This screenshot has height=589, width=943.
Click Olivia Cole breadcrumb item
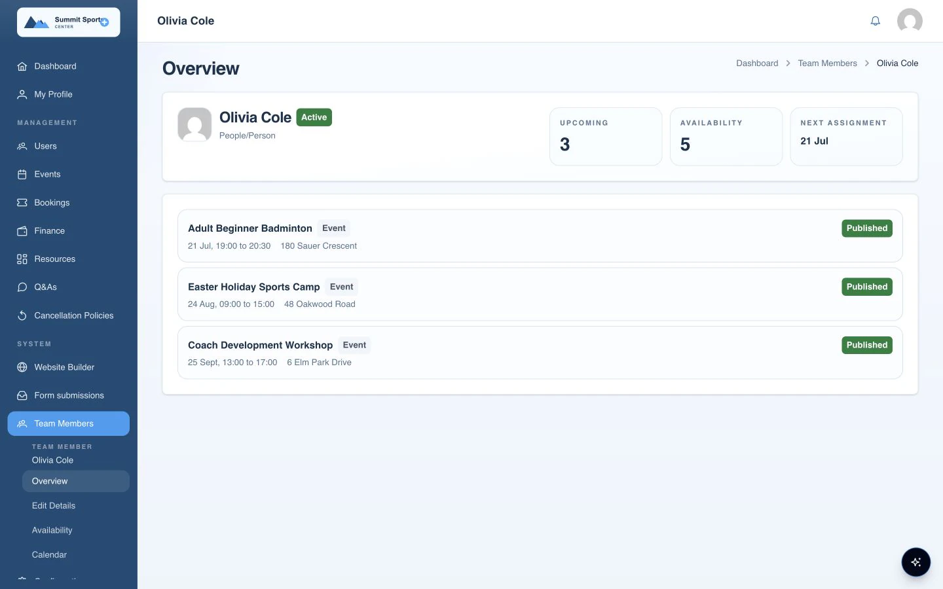pyautogui.click(x=897, y=63)
